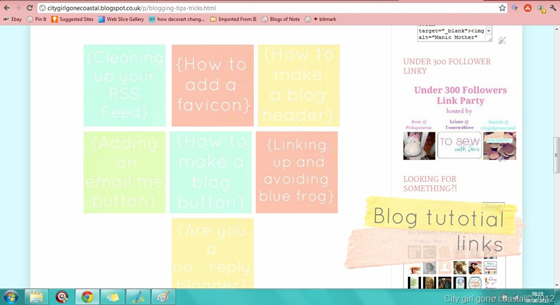
Task: Launch Paint from the taskbar
Action: coord(163,297)
